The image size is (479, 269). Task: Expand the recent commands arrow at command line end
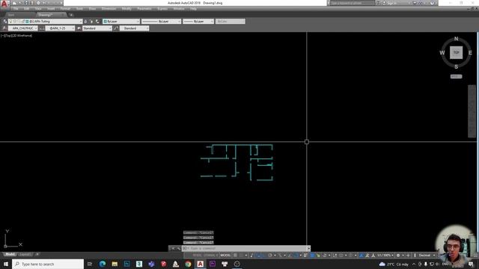tap(308, 248)
